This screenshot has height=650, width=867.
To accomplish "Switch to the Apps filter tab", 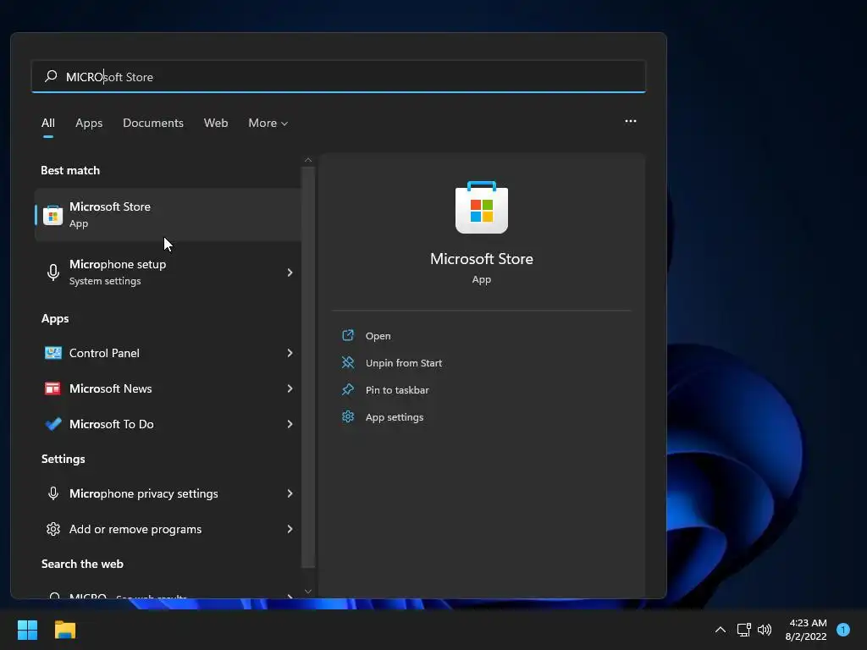I will click(x=89, y=123).
